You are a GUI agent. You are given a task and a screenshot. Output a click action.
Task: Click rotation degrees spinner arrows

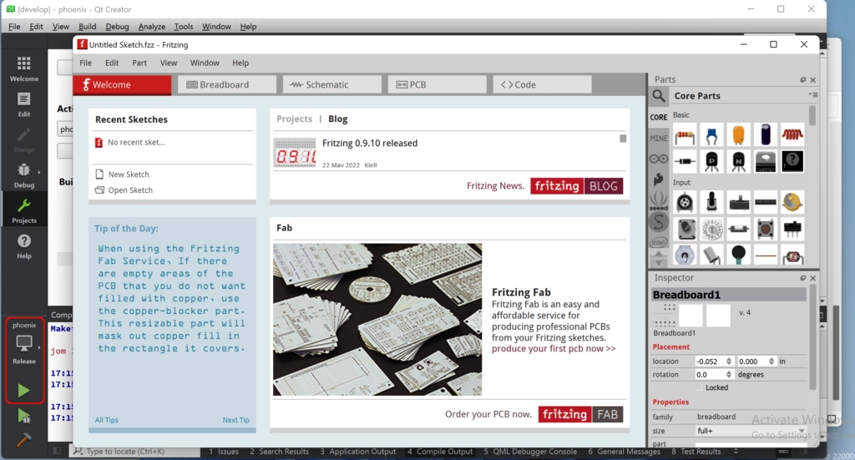point(728,375)
